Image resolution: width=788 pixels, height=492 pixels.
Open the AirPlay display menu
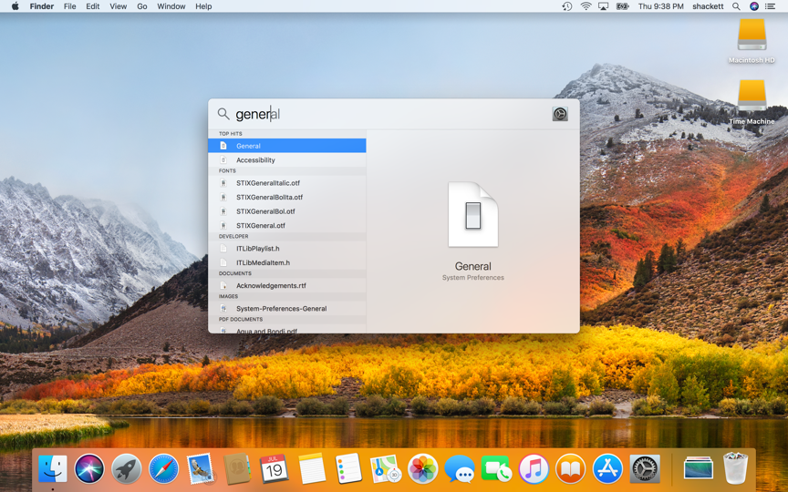[x=604, y=6]
